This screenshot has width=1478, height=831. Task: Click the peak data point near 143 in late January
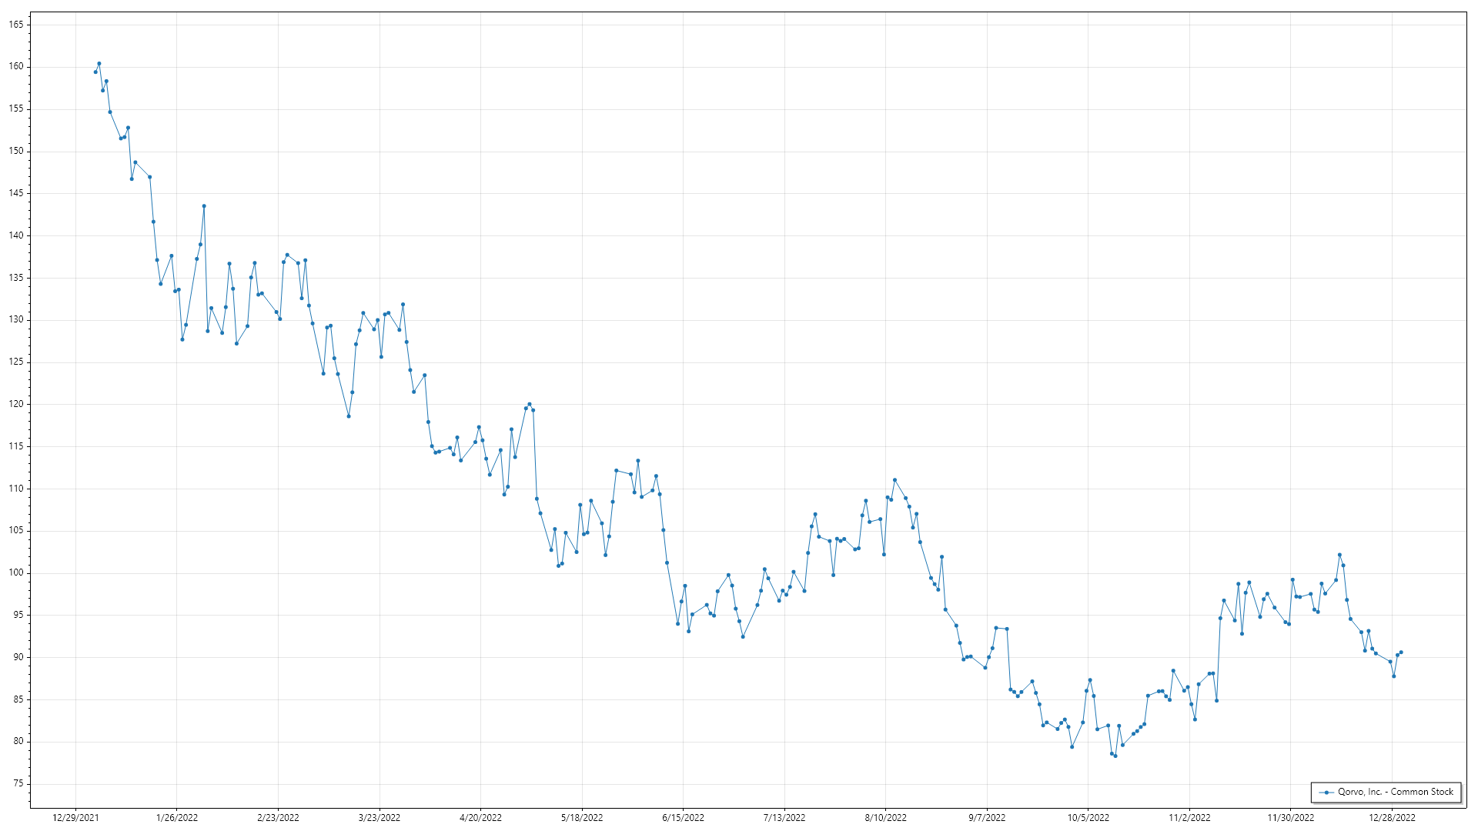pyautogui.click(x=204, y=206)
